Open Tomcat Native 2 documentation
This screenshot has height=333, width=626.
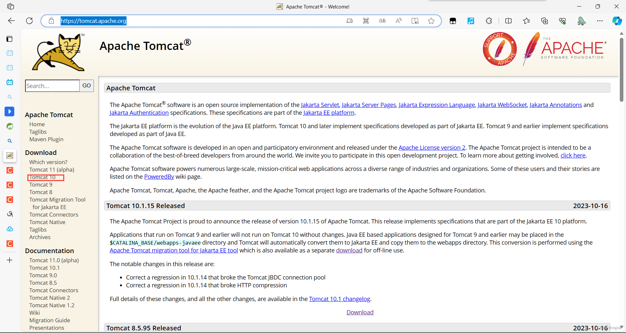pos(50,298)
